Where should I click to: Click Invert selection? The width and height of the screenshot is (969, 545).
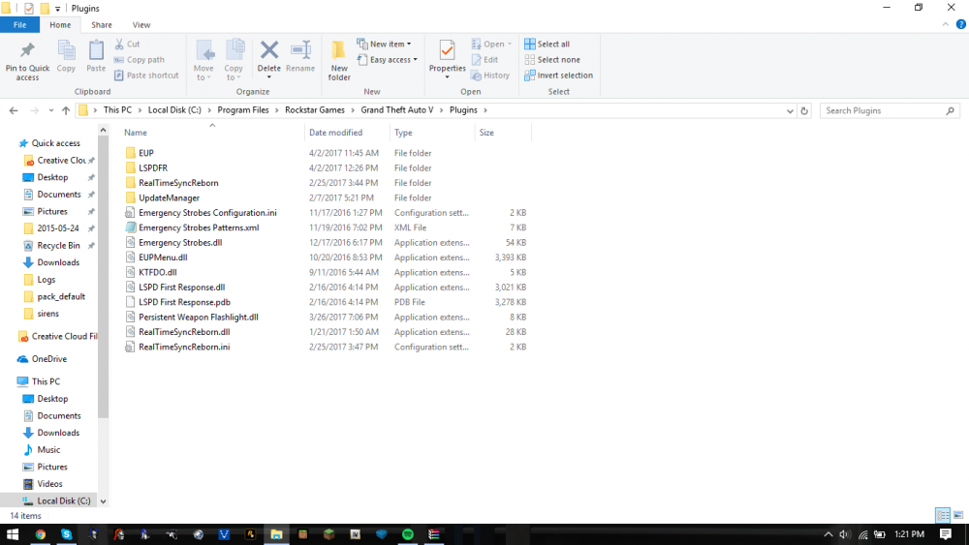[559, 76]
